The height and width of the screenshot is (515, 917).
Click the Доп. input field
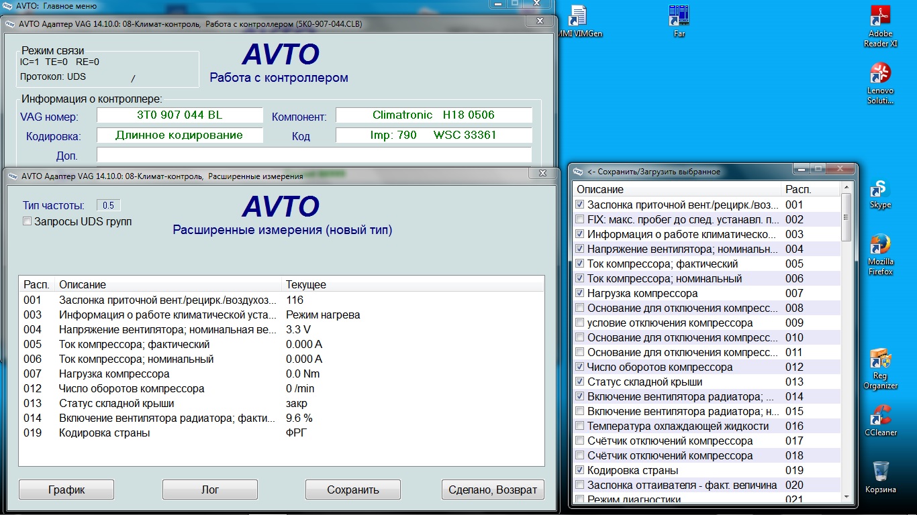313,156
